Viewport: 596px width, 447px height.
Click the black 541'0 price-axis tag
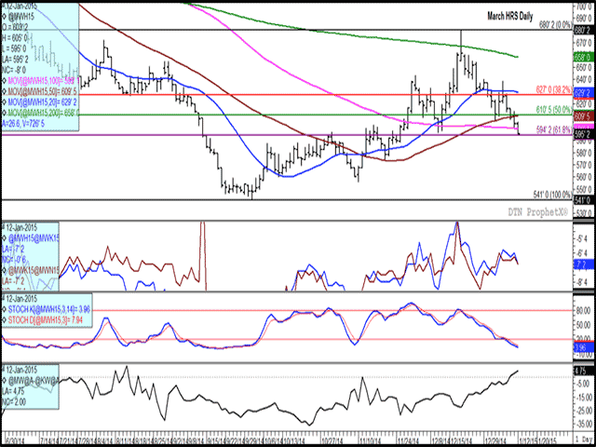[584, 199]
